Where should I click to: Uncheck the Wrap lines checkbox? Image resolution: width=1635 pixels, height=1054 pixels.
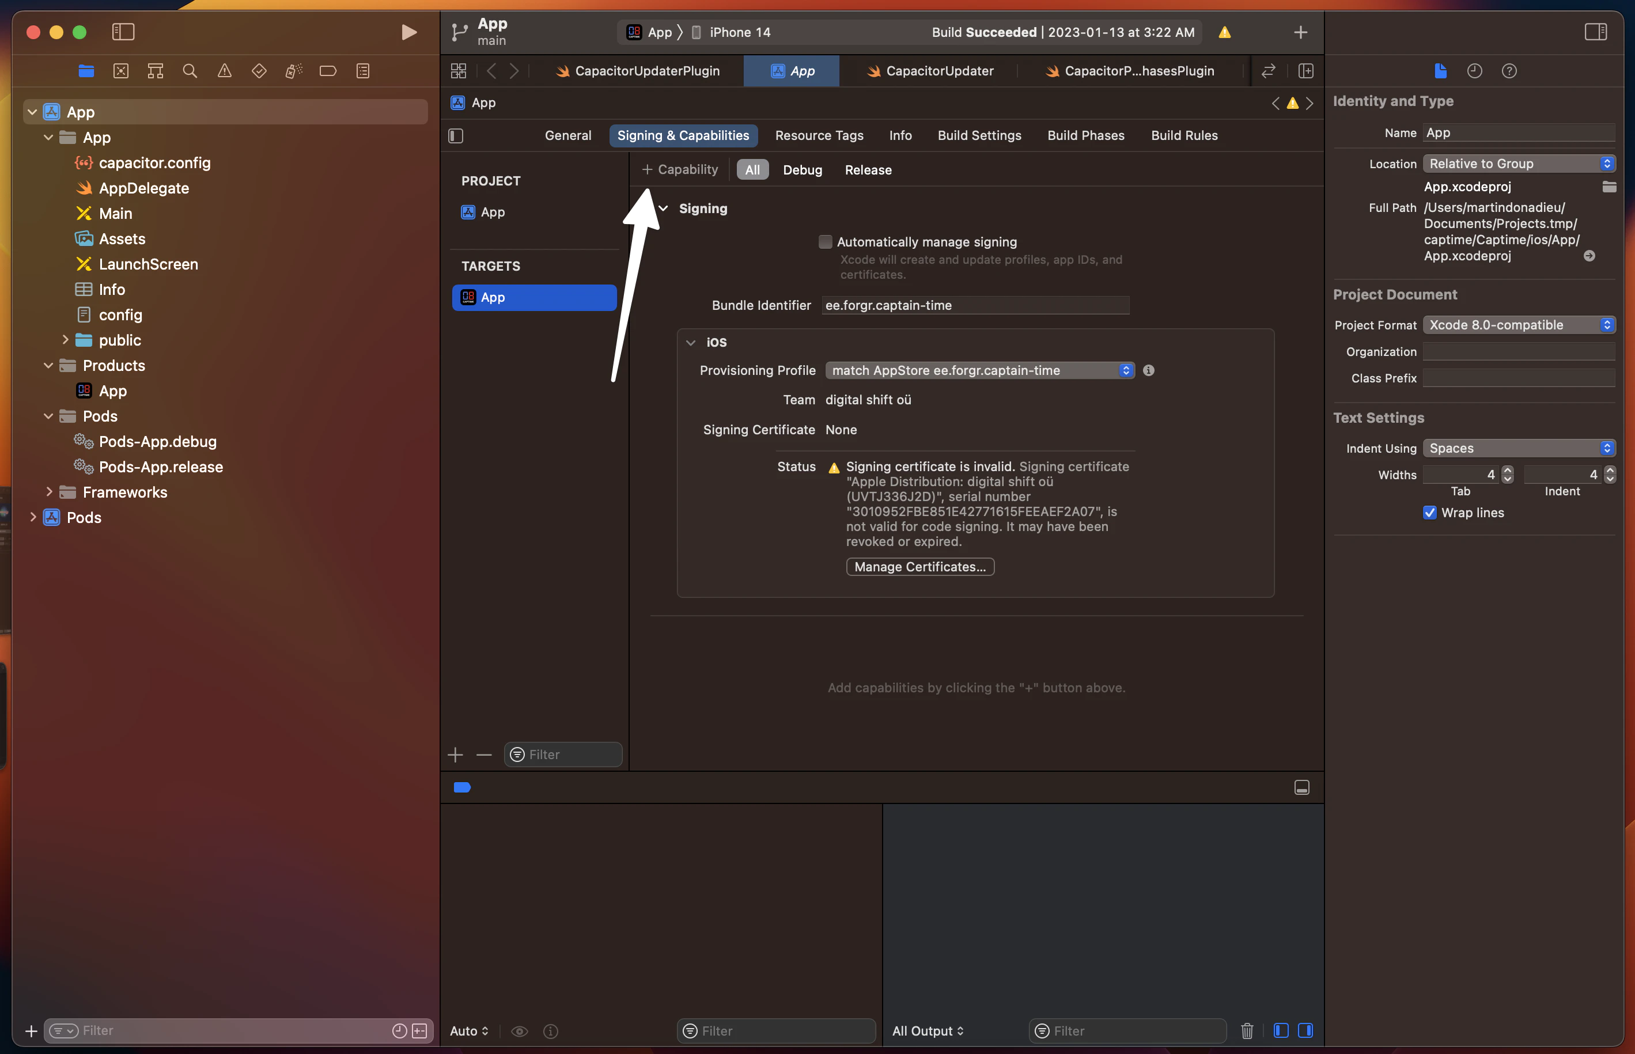(1430, 513)
